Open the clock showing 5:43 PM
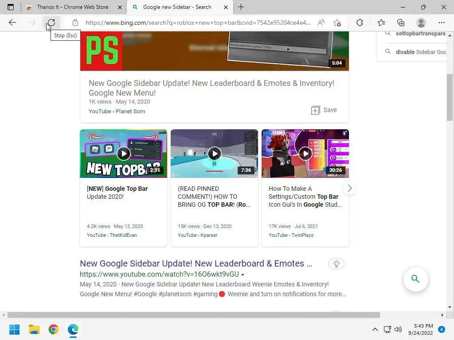The height and width of the screenshot is (340, 454). tap(421, 329)
